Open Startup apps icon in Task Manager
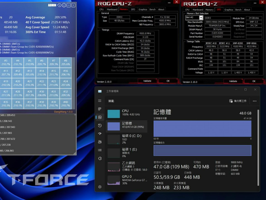Image resolution: width=266 pixels, height=200 pixels. [100, 134]
